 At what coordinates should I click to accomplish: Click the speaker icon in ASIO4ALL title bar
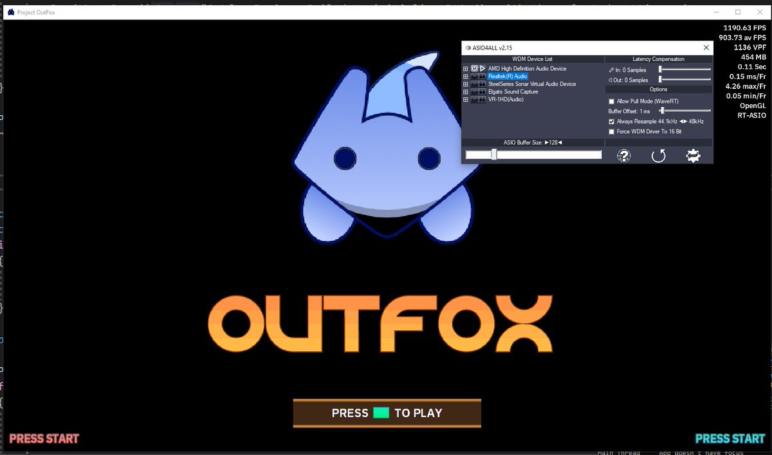point(468,48)
